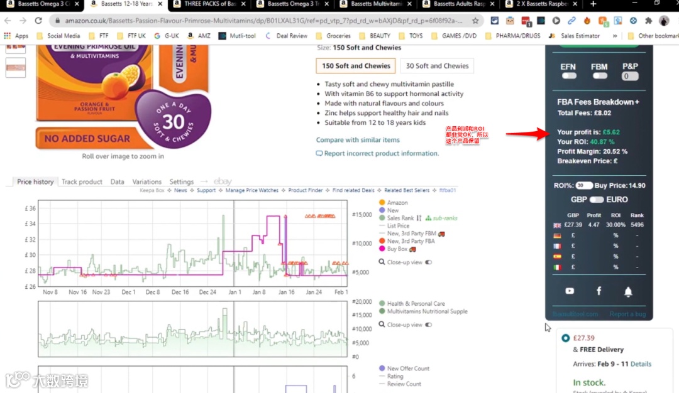Toggle Close-up view for category rank chart
The image size is (679, 393).
point(428,325)
